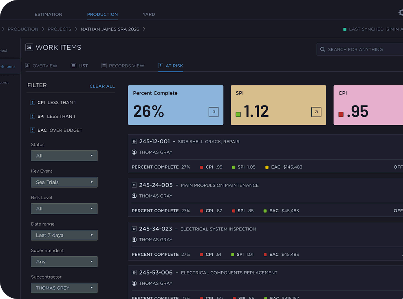Open expand arrow on SPI card
The image size is (403, 299).
point(316,112)
